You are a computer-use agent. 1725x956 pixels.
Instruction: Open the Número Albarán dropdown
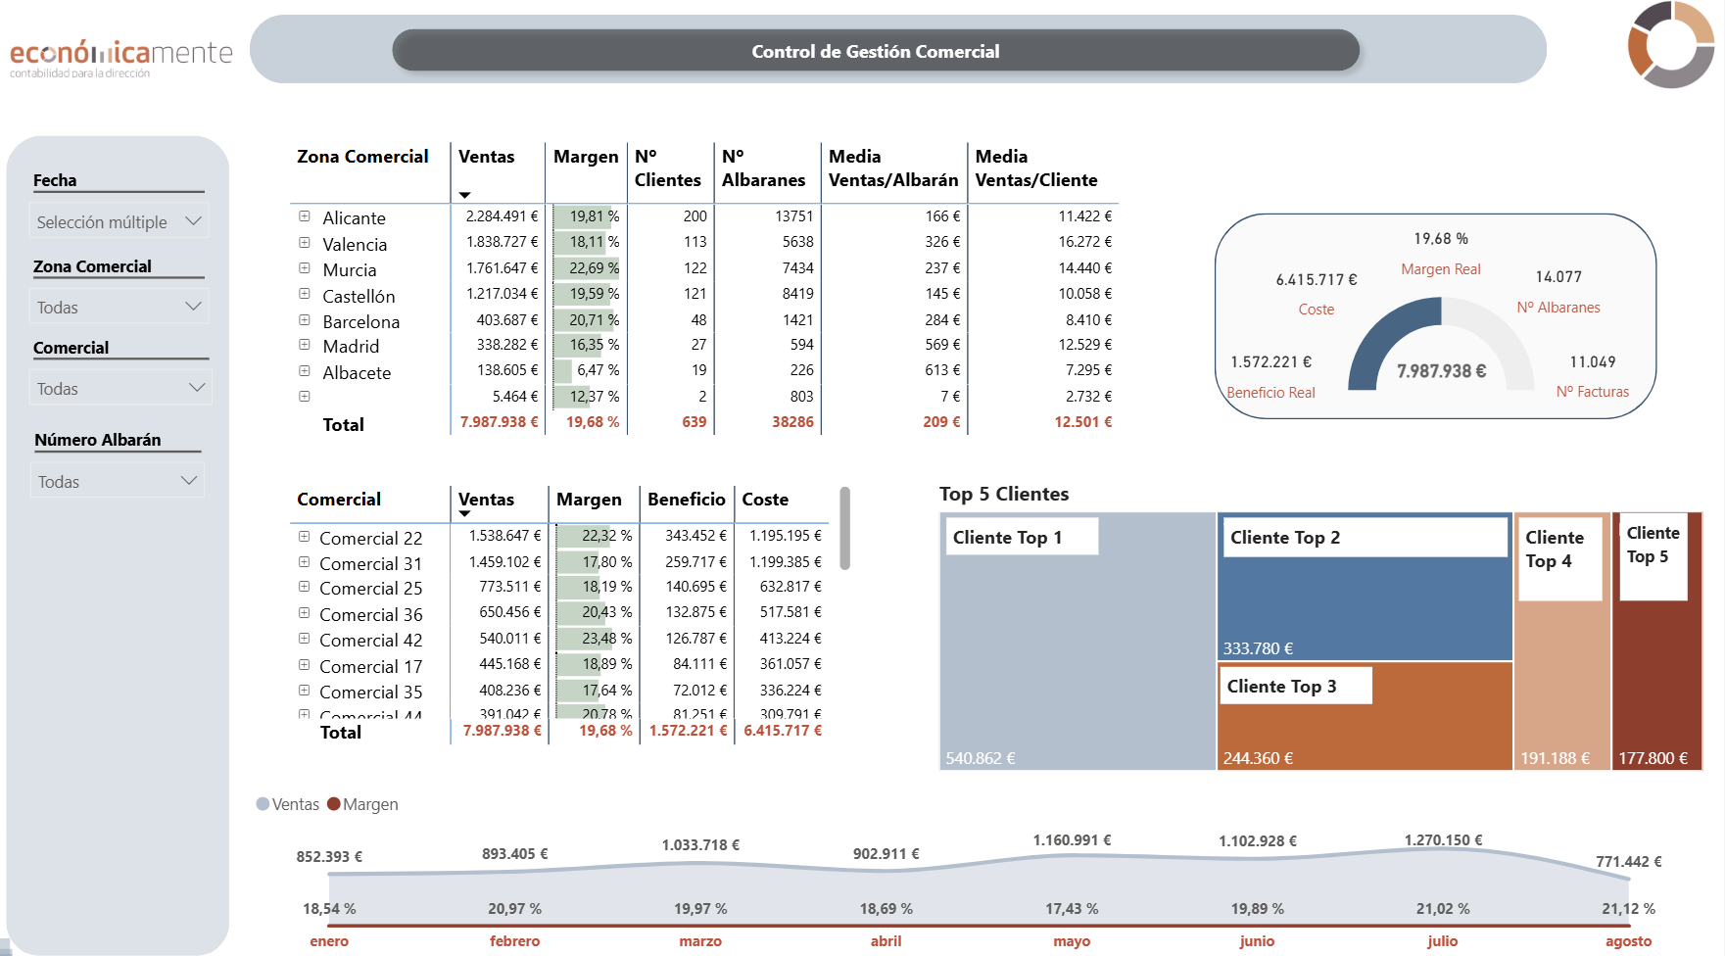coord(118,481)
